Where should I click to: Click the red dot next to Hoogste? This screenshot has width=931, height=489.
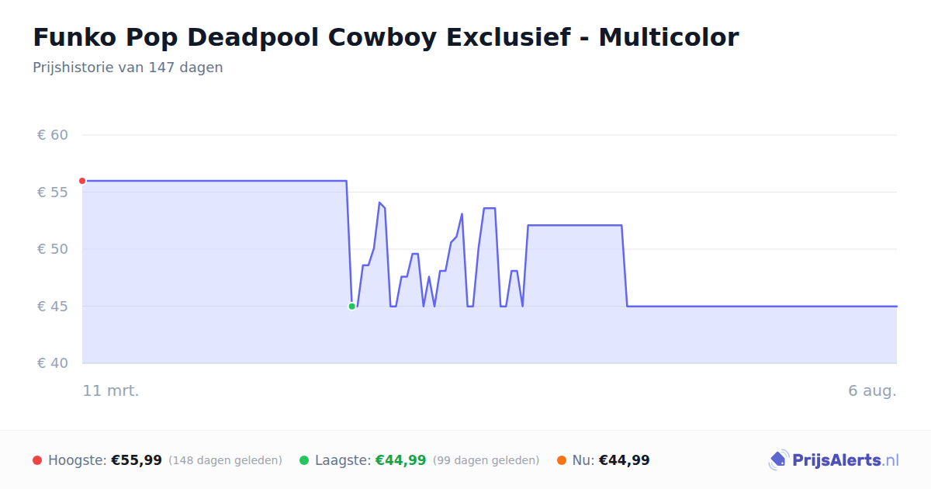click(37, 460)
